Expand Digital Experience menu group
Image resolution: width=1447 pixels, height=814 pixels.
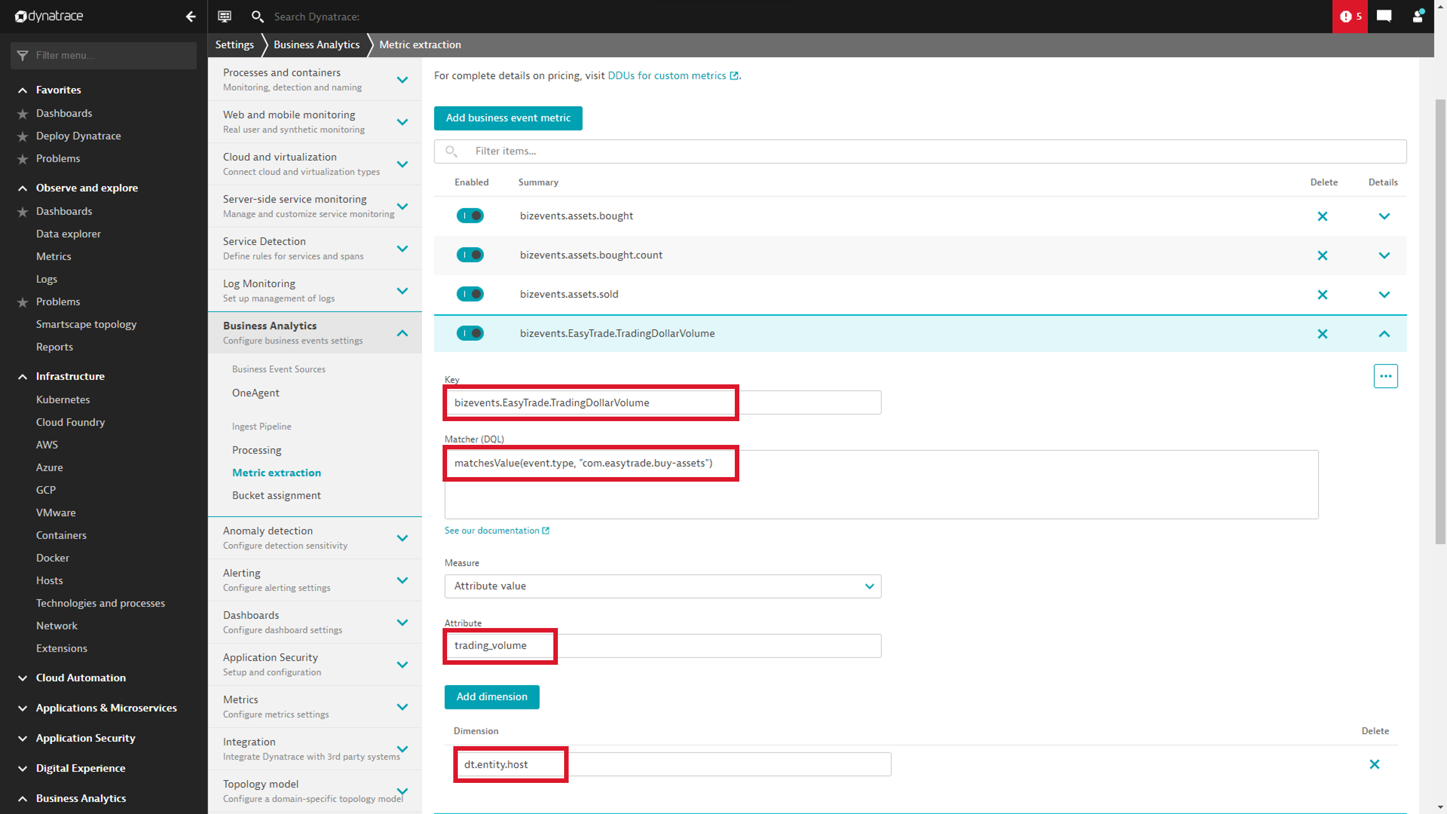point(80,768)
